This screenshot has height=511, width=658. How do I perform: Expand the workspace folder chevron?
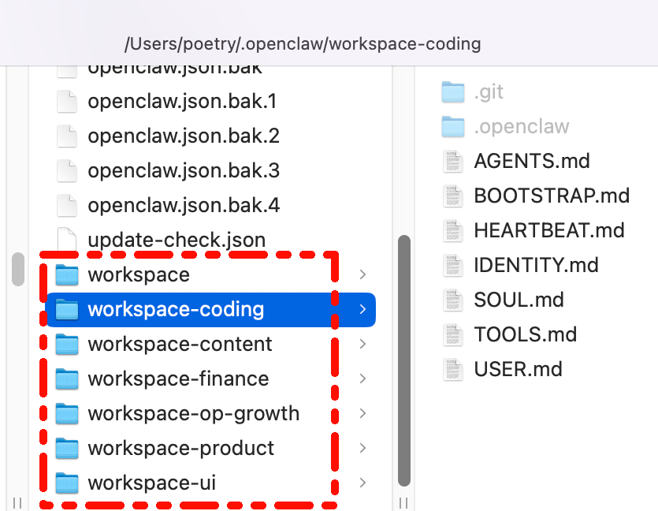(363, 274)
